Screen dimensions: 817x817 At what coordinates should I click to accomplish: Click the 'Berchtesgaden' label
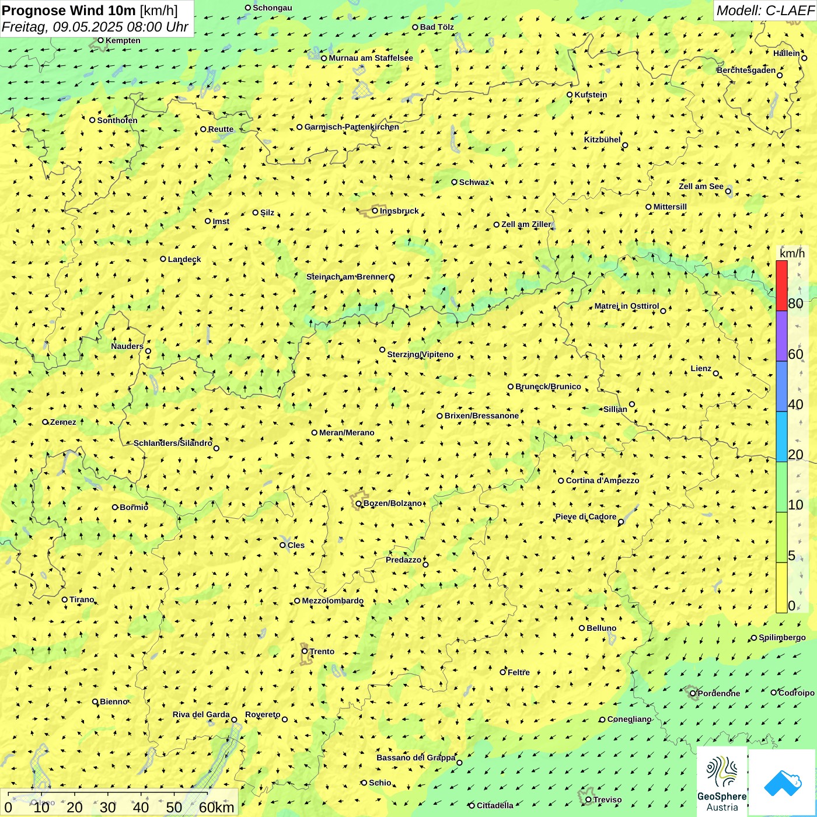point(746,70)
